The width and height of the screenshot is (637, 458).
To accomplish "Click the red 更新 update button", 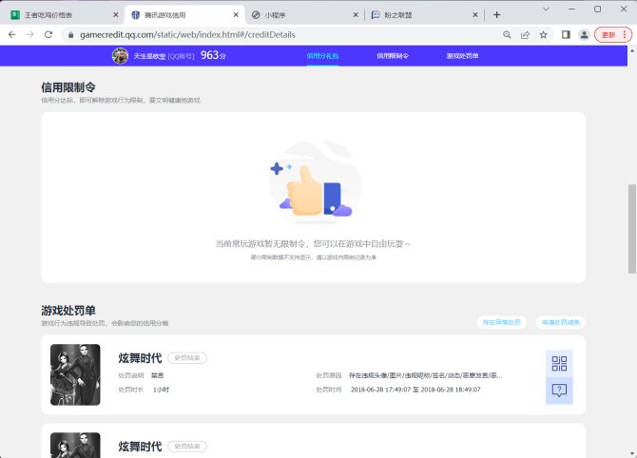I will [x=613, y=35].
